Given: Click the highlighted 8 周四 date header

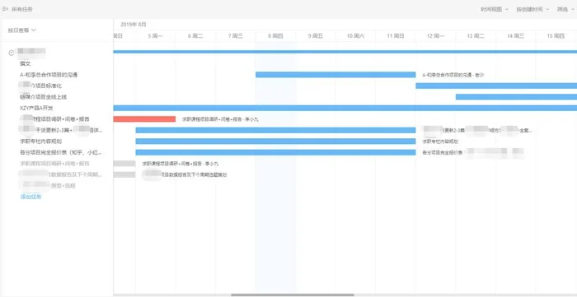Looking at the screenshot, I should (275, 36).
